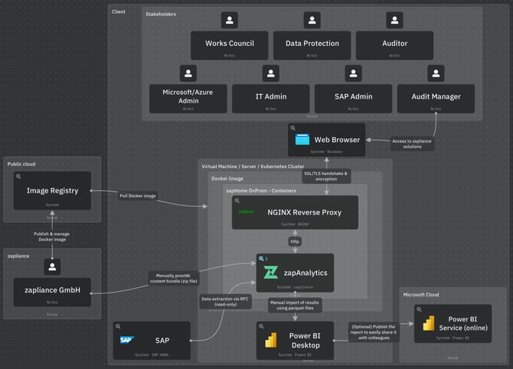Open the zoom magnifier on NGINX Reverse Proxy

pos(237,201)
